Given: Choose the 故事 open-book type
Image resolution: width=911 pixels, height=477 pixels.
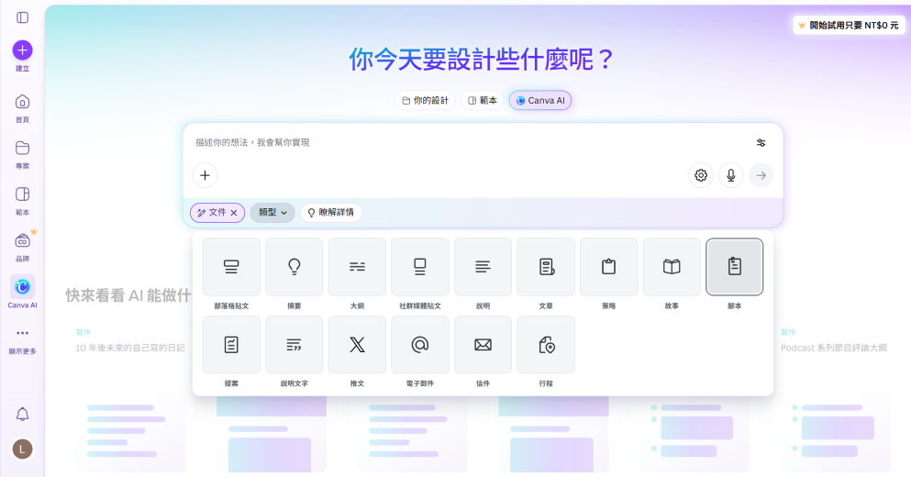Looking at the screenshot, I should [x=672, y=267].
